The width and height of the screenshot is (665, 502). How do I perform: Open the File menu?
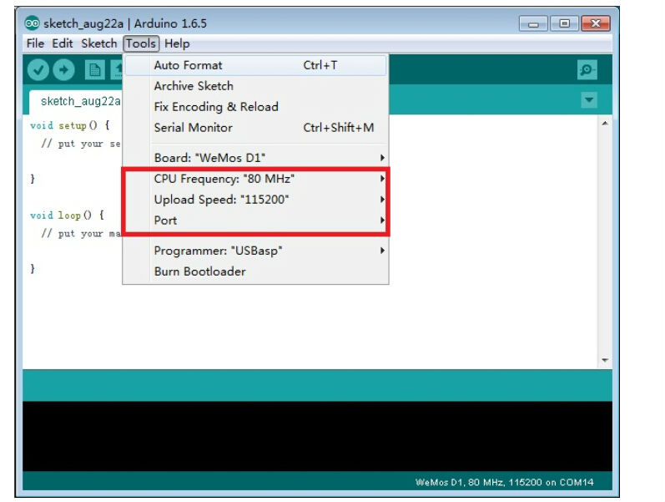click(x=35, y=43)
